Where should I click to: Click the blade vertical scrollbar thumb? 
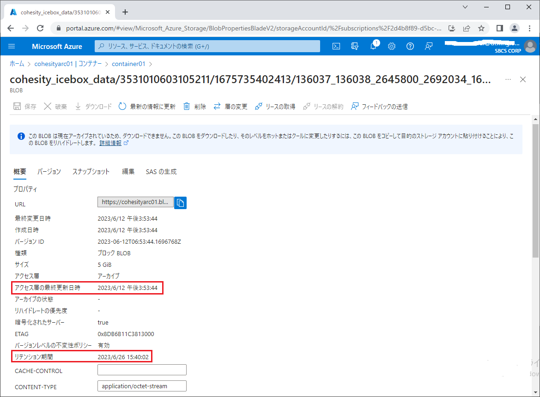pos(535,191)
